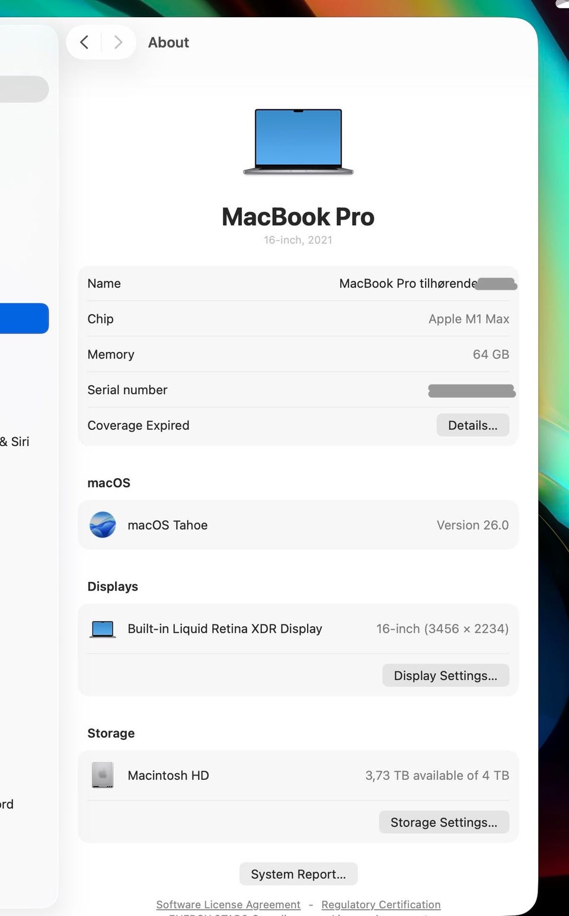Click Built-in Liquid Retina XDR Display text
The image size is (569, 916).
pos(225,629)
